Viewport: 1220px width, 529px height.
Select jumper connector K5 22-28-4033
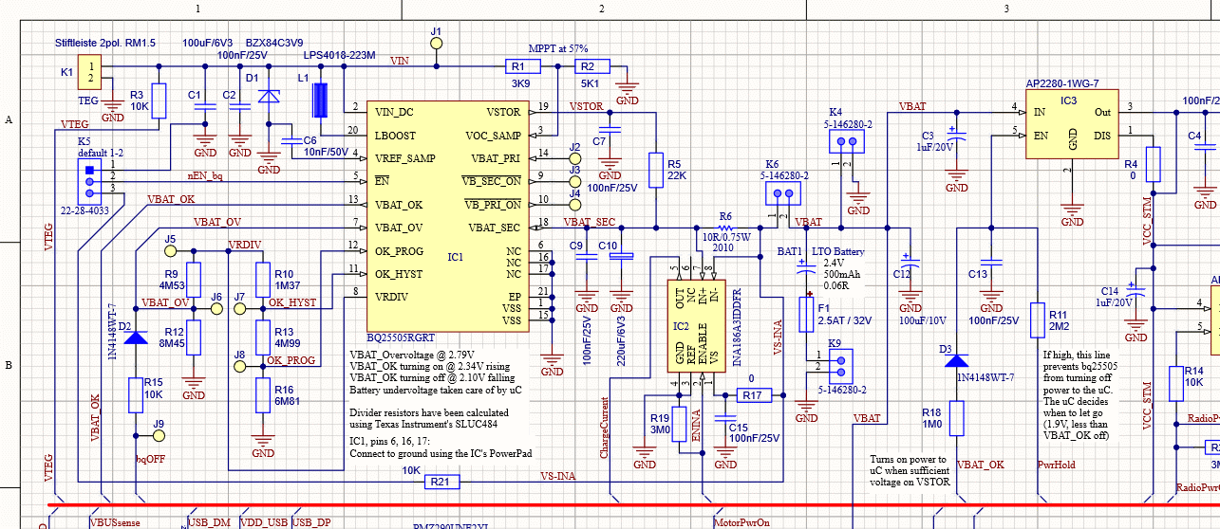click(90, 180)
